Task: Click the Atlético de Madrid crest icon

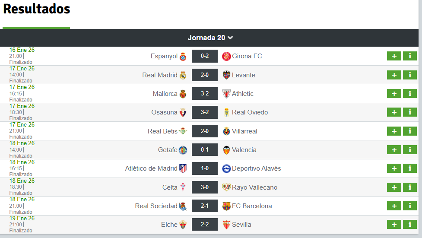Action: coord(183,168)
